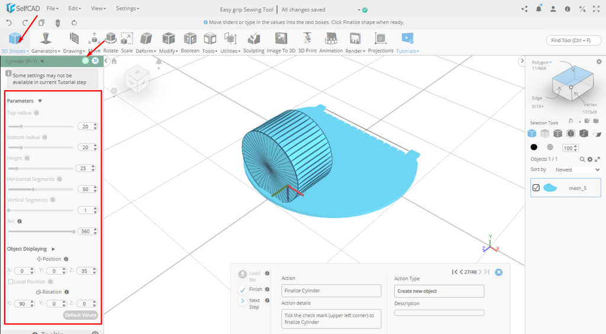Open the Image To 3D tool
606x334 pixels.
(x=281, y=43)
